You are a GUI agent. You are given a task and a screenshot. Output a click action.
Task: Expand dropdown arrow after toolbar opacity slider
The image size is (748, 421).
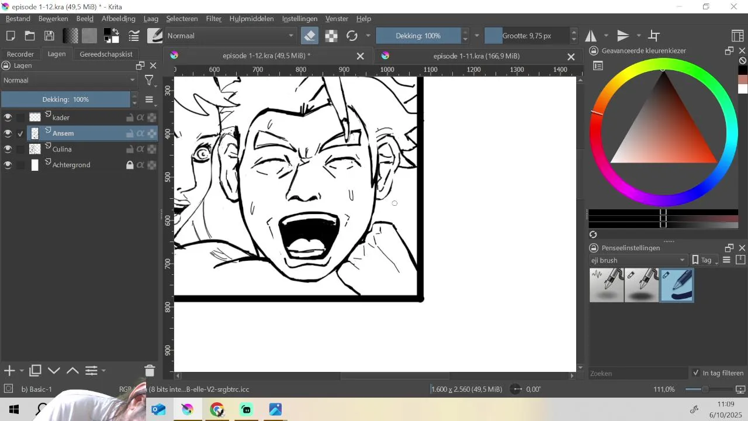(477, 36)
